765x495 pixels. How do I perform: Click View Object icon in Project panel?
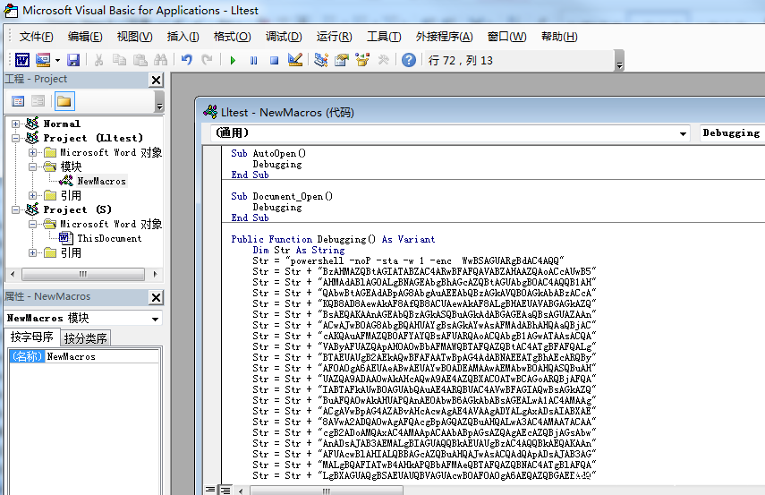38,101
